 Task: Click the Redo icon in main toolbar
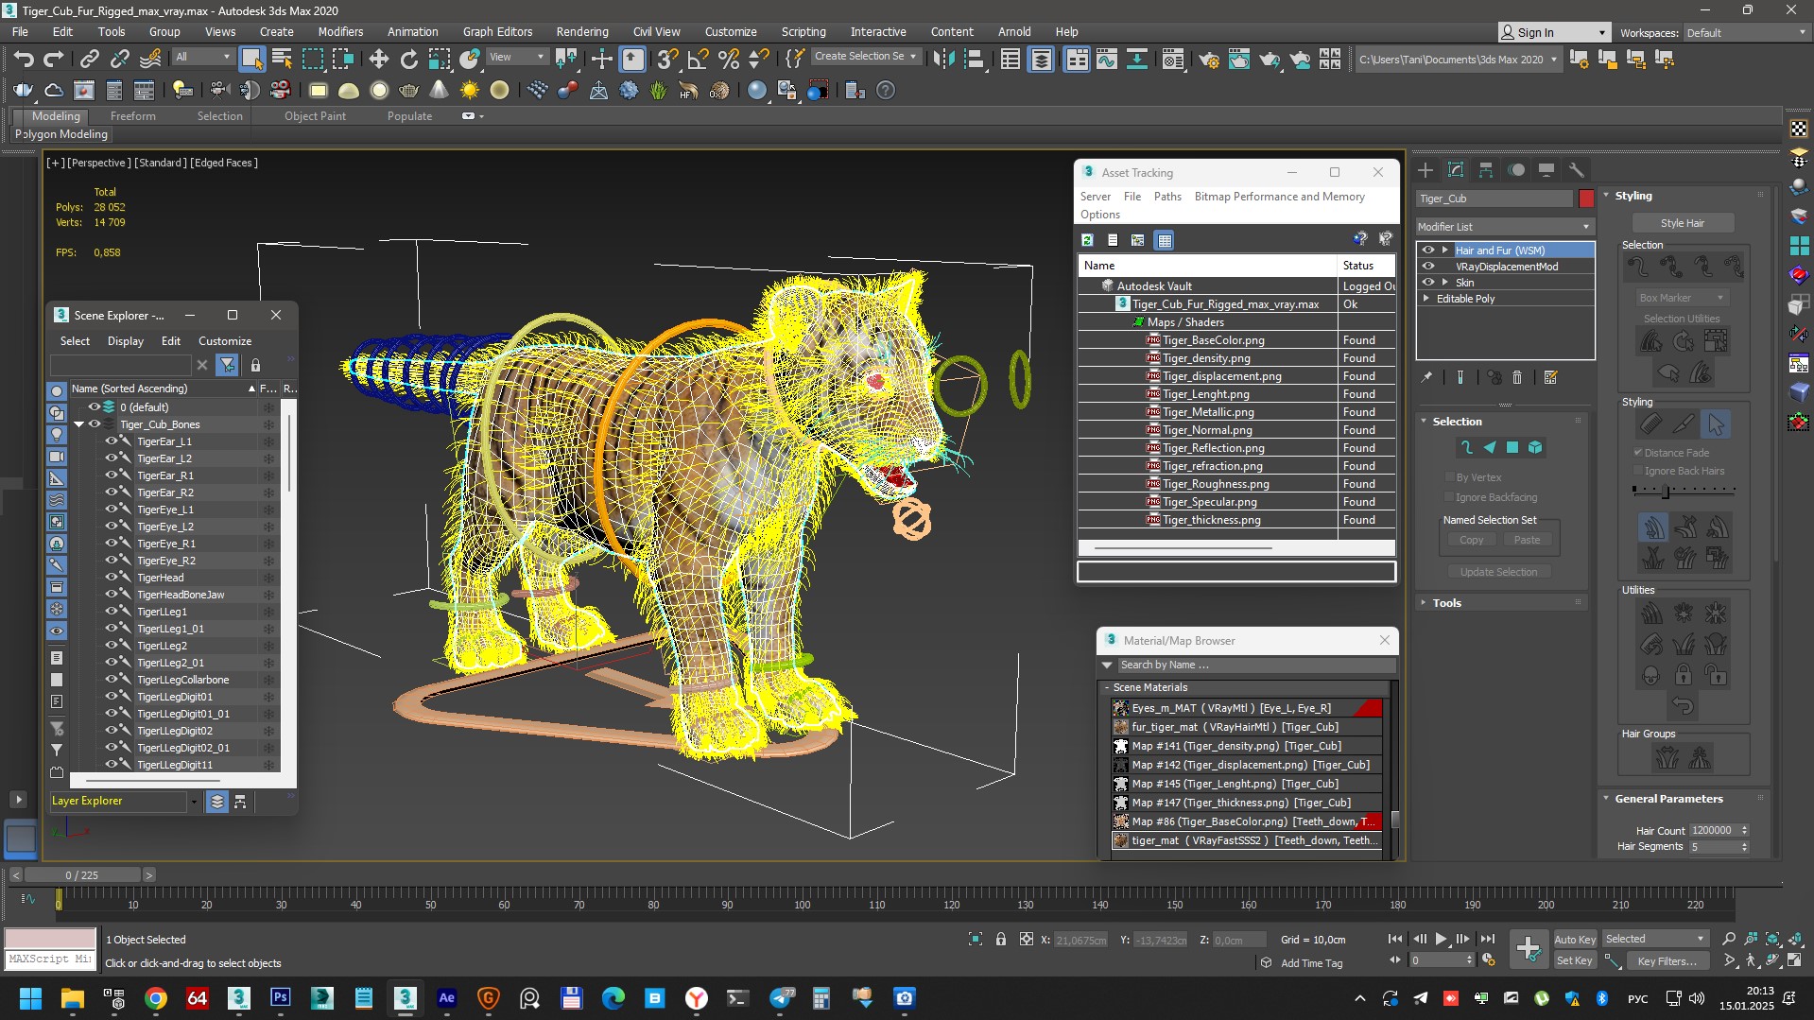(x=54, y=60)
